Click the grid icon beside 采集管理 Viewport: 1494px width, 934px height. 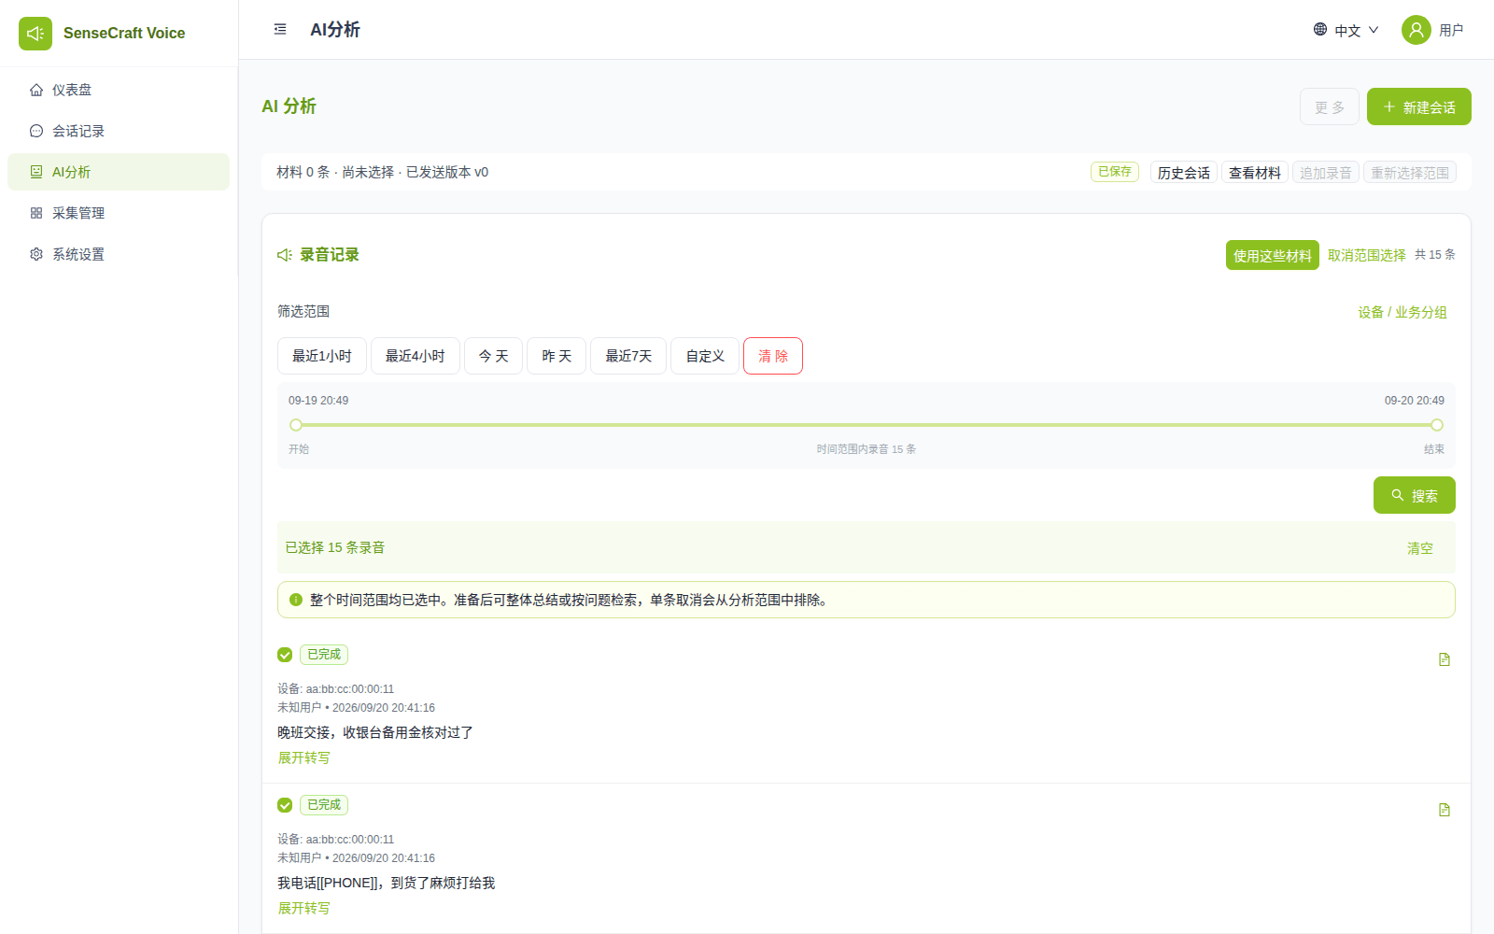click(x=36, y=213)
